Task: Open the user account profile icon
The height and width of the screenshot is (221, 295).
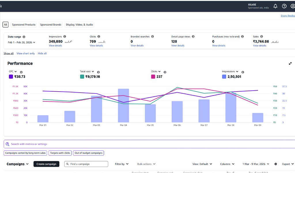Action: (x=293, y=6)
